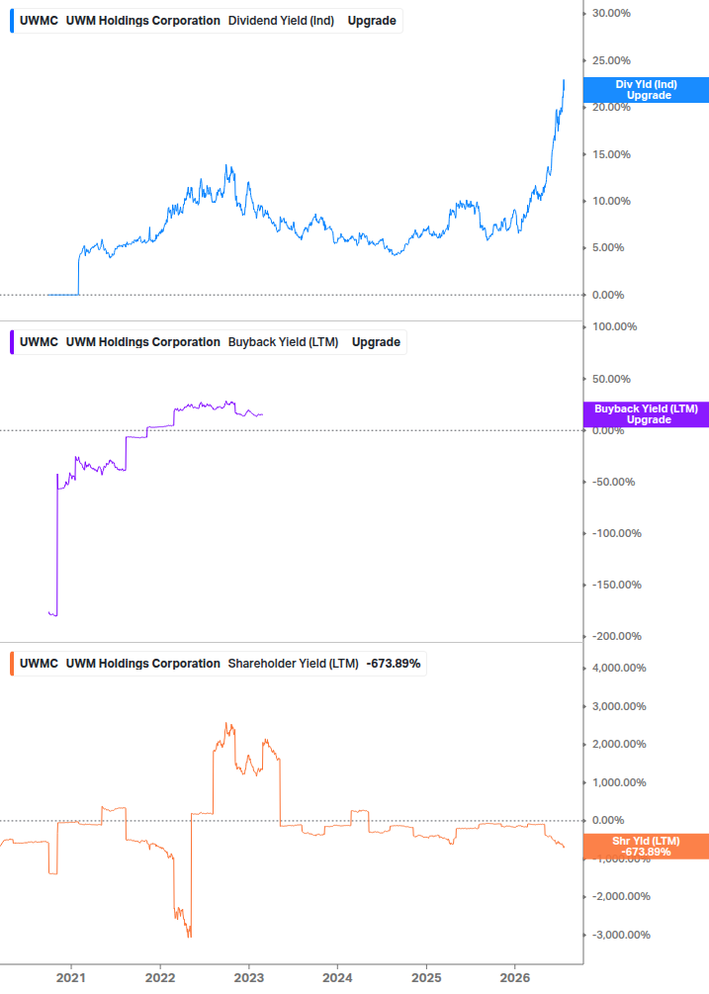Screen dimensions: 709x994
Task: Click -2,000.00% tick on shareholder yield axis
Action: [x=621, y=896]
